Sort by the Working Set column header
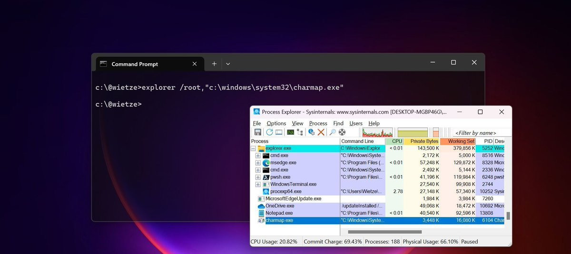The height and width of the screenshot is (254, 571). point(458,141)
